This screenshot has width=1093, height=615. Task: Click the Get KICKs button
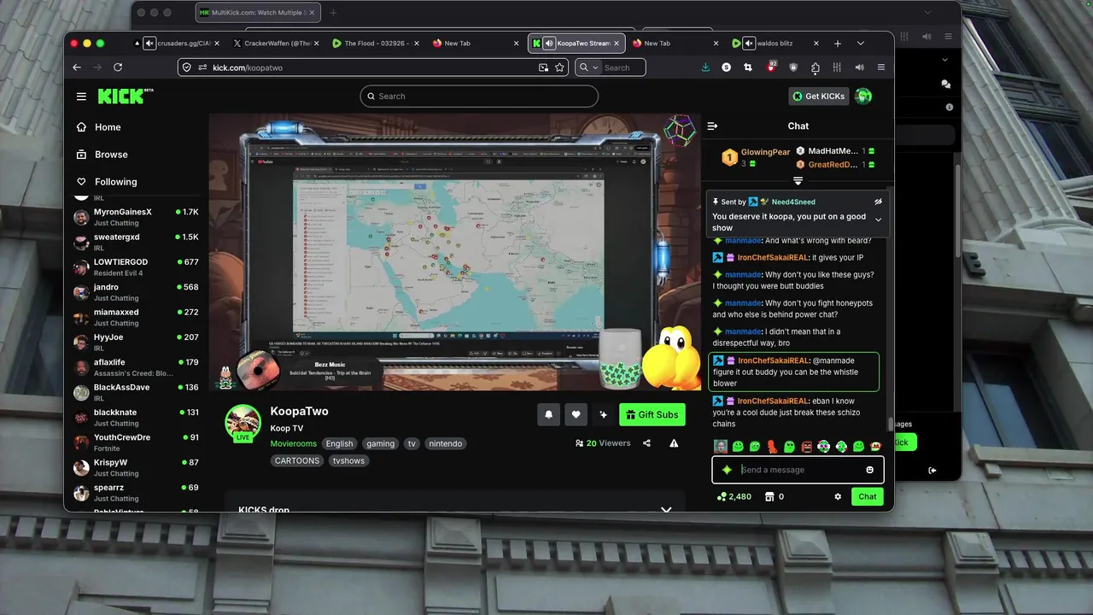(818, 97)
